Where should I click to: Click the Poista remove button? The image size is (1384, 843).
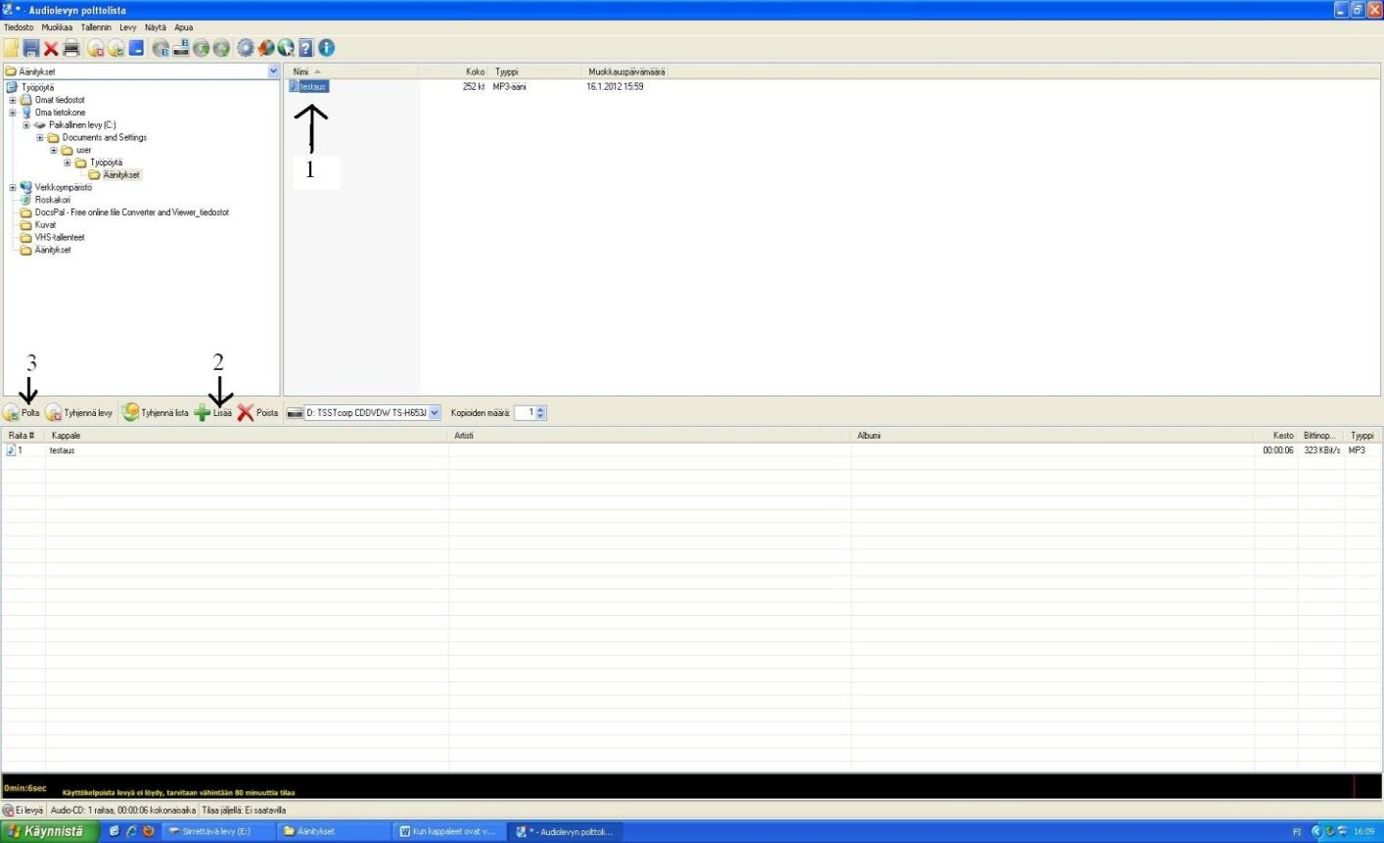258,413
